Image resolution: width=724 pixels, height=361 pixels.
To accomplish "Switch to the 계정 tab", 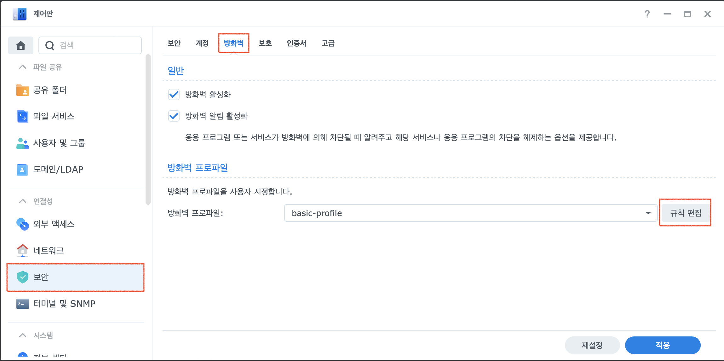I will click(202, 43).
